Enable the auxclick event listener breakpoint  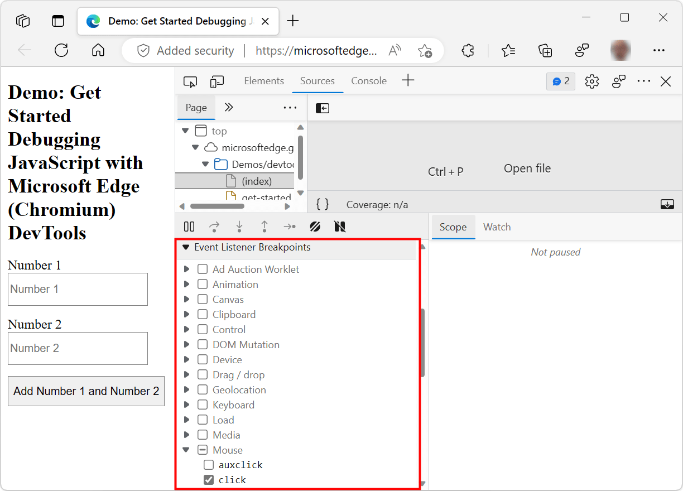[209, 464]
